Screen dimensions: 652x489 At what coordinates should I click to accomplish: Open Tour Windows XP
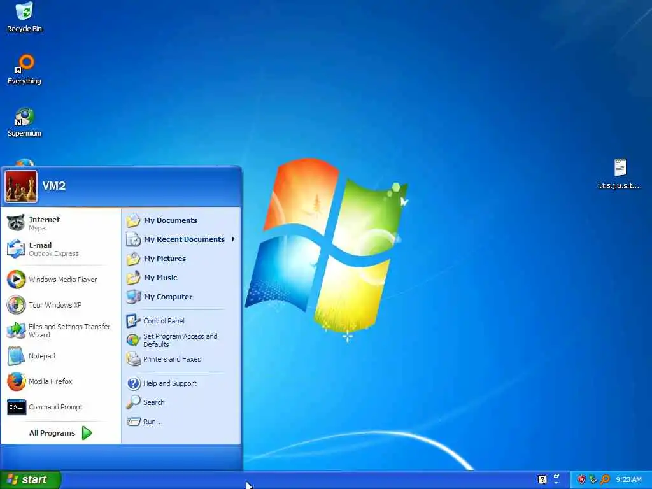pyautogui.click(x=60, y=305)
